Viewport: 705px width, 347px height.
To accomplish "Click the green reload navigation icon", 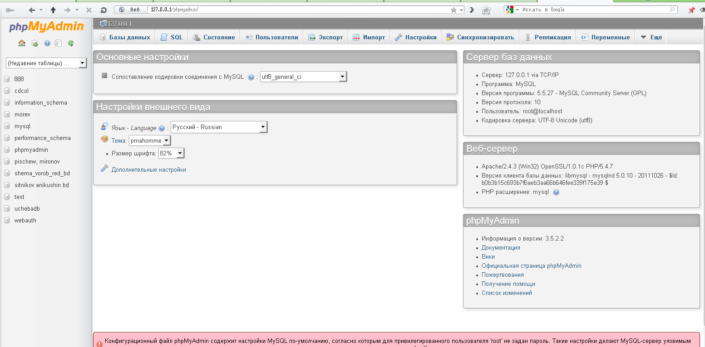I will (71, 43).
